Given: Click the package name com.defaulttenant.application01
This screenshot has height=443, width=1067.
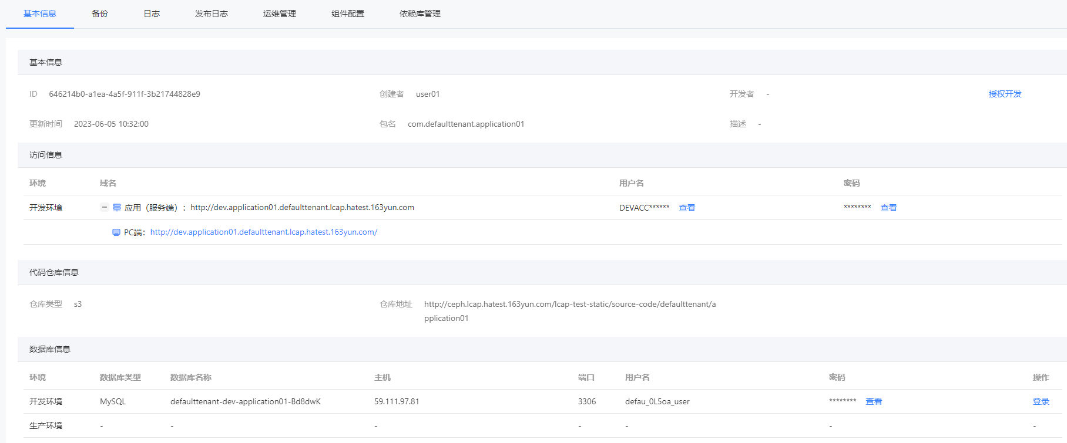Looking at the screenshot, I should pos(466,124).
